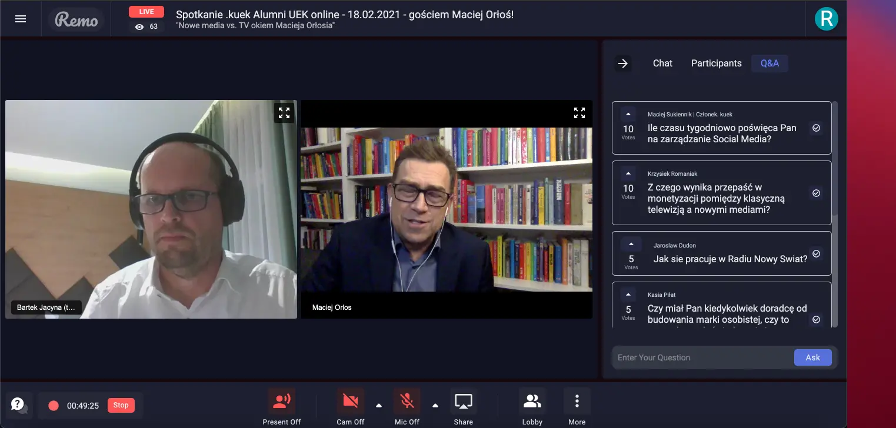Open microphone options arrow beside Mic Off
The image size is (896, 428).
(435, 405)
